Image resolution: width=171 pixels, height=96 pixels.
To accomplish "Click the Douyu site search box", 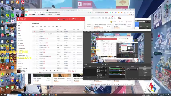I will (95, 18).
